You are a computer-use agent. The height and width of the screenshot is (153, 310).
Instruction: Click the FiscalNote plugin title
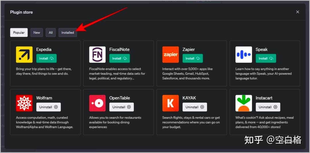click(119, 50)
